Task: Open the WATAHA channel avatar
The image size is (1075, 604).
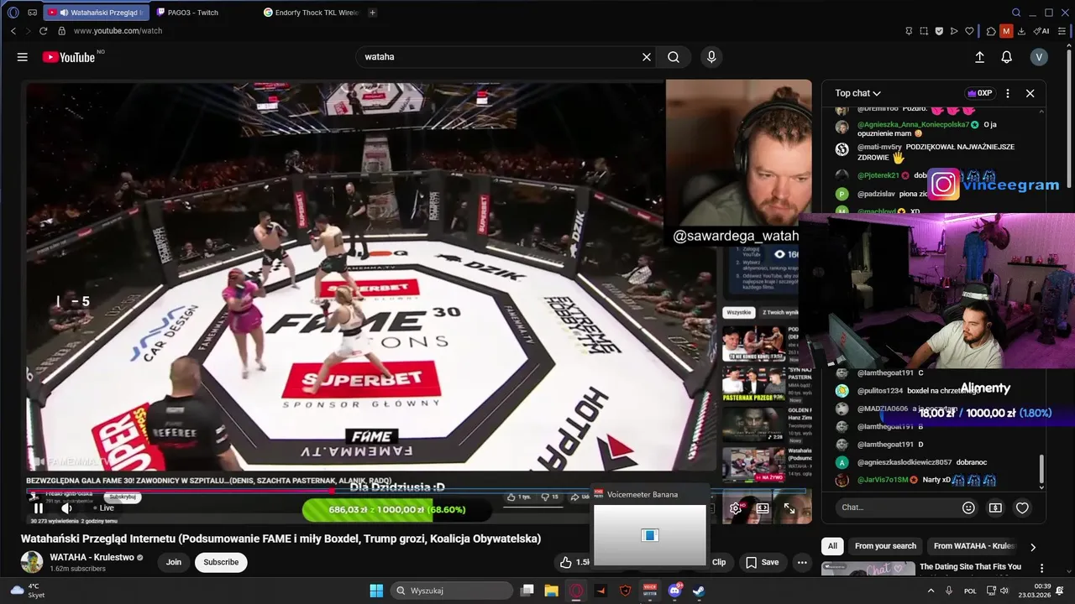Action: click(x=32, y=562)
